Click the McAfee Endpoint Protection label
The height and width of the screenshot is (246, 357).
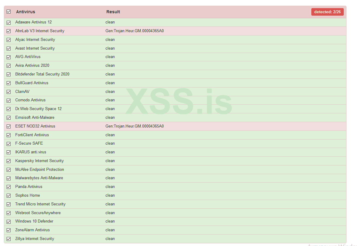coord(40,170)
